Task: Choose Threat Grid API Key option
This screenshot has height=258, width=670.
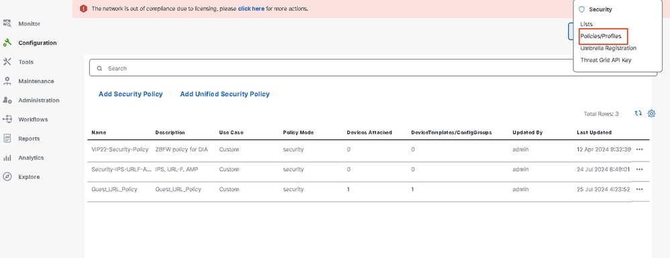Action: (x=606, y=60)
